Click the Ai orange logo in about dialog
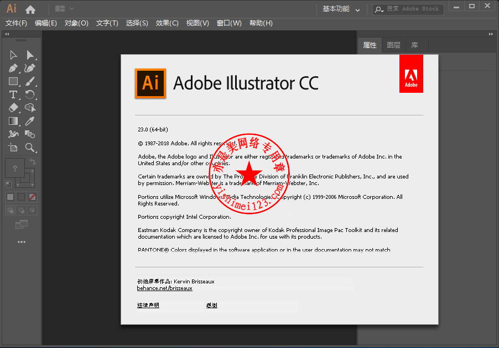The image size is (499, 348). [150, 83]
